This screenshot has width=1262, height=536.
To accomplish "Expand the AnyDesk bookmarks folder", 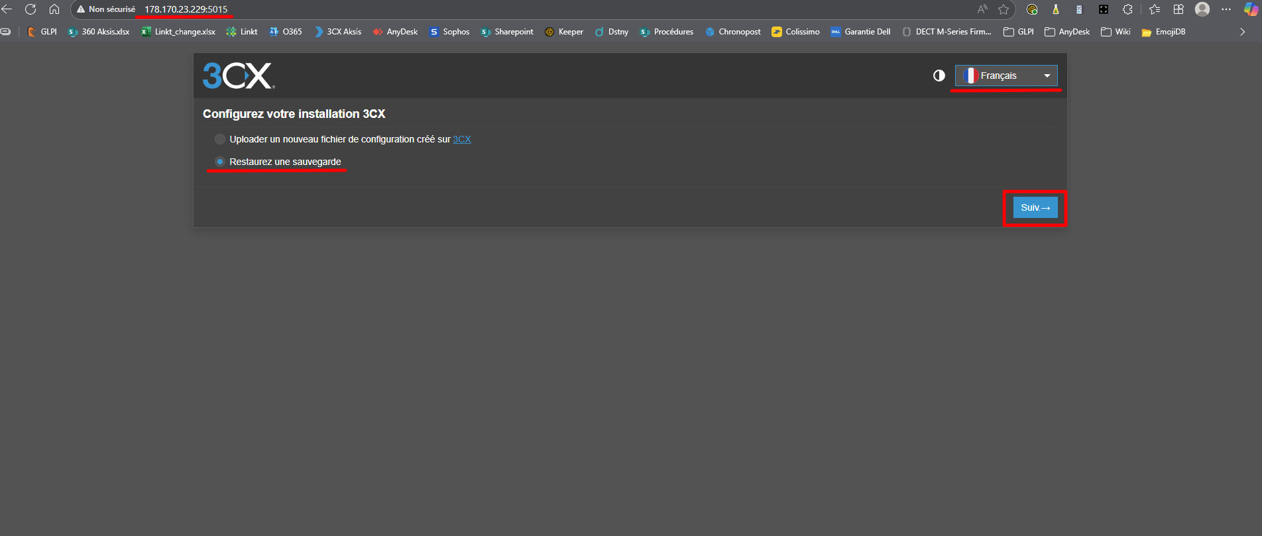I will pyautogui.click(x=1067, y=32).
